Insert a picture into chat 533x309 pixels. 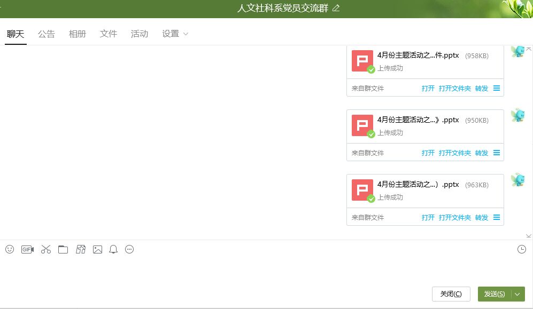click(x=97, y=249)
